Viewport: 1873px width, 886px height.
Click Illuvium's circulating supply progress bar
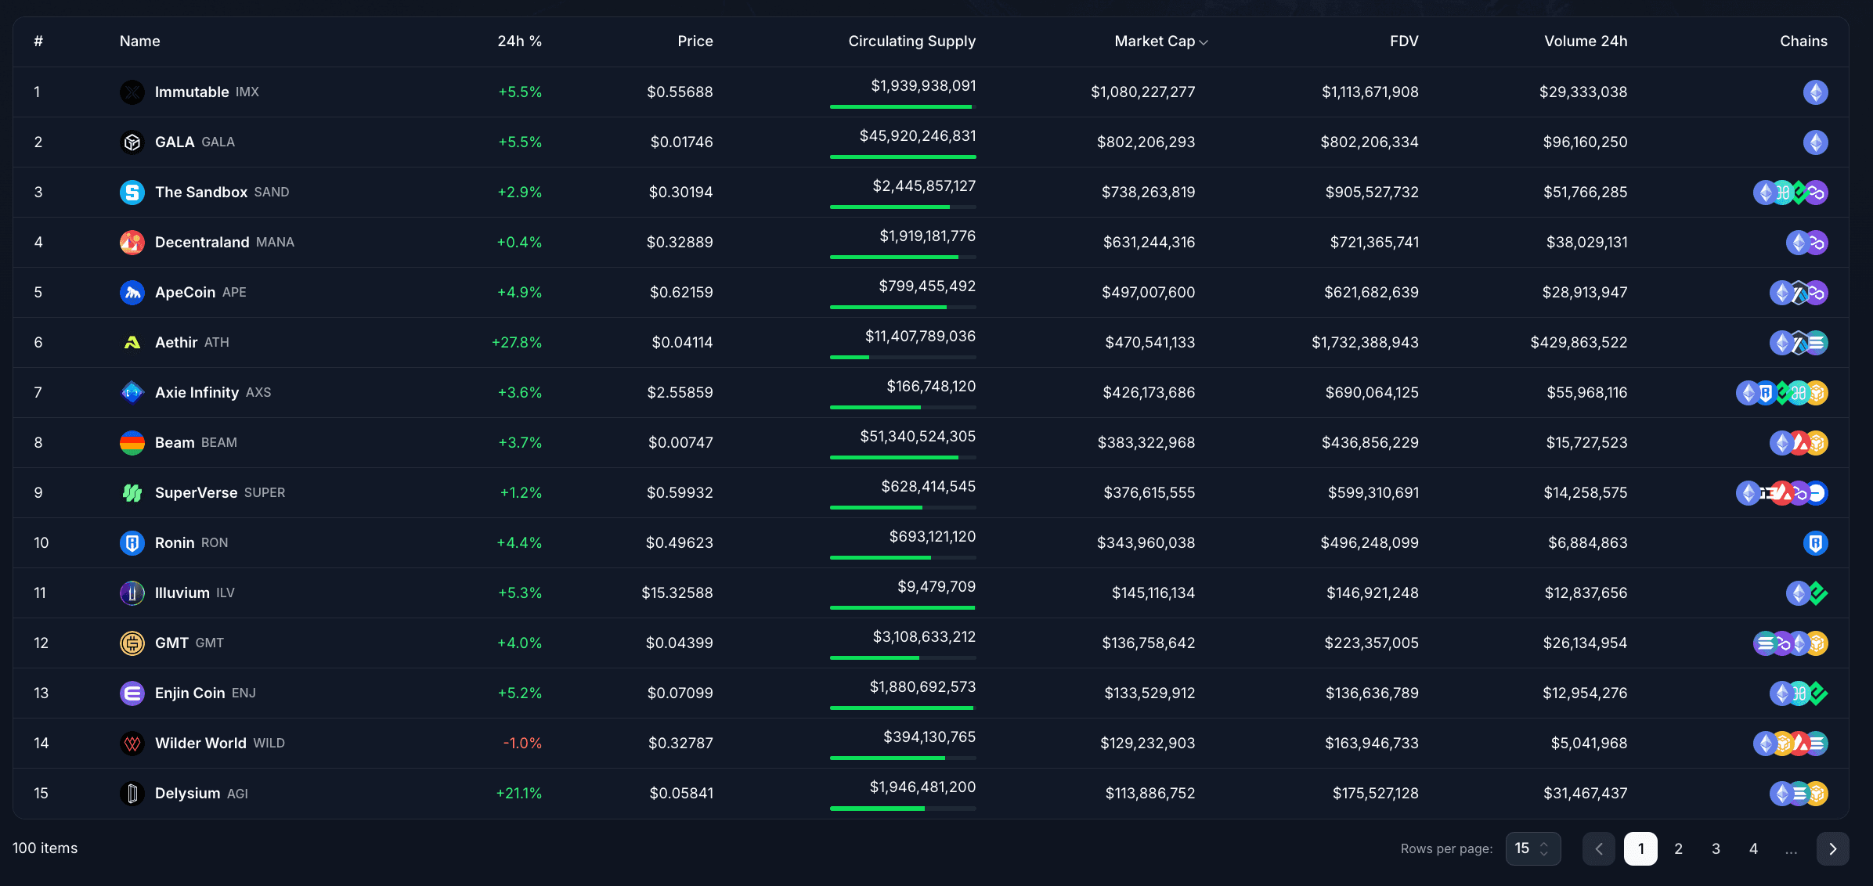pyautogui.click(x=902, y=607)
